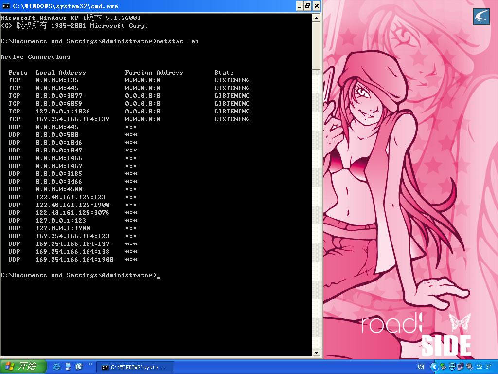The image size is (498, 374).
Task: Click the 'Proto' column header
Action: coord(18,73)
